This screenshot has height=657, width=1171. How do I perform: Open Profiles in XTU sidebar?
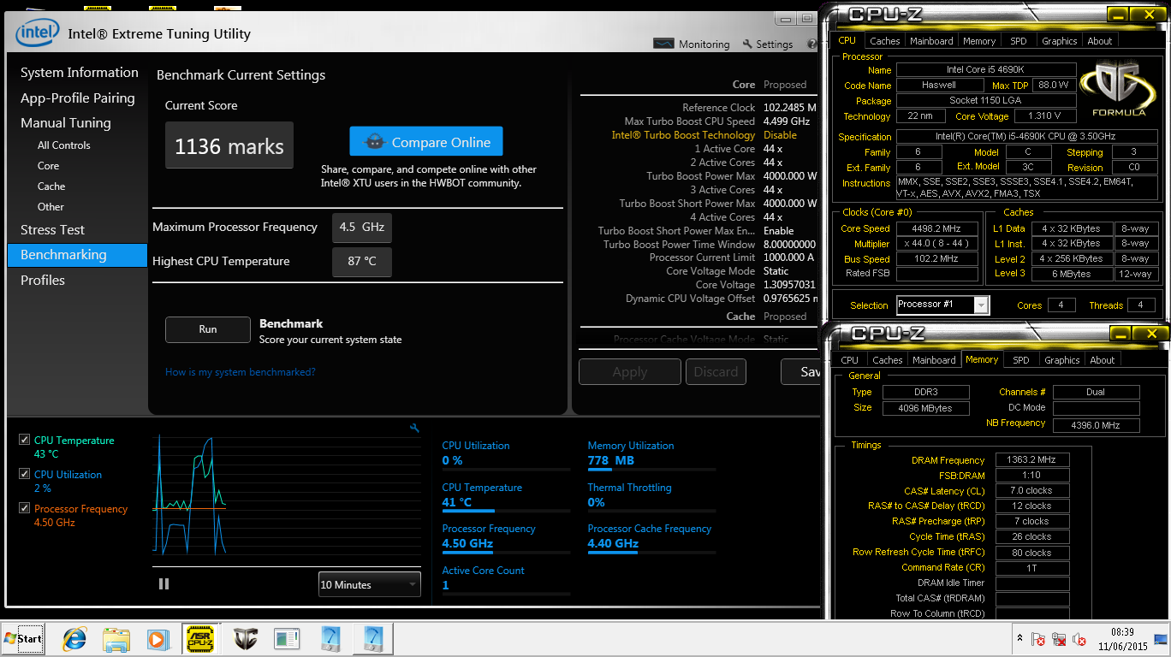point(43,280)
